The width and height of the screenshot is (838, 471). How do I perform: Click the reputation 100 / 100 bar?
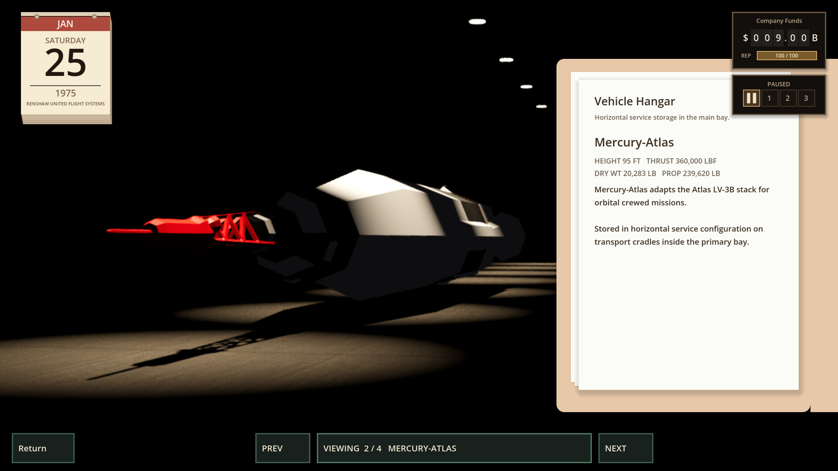pyautogui.click(x=786, y=55)
